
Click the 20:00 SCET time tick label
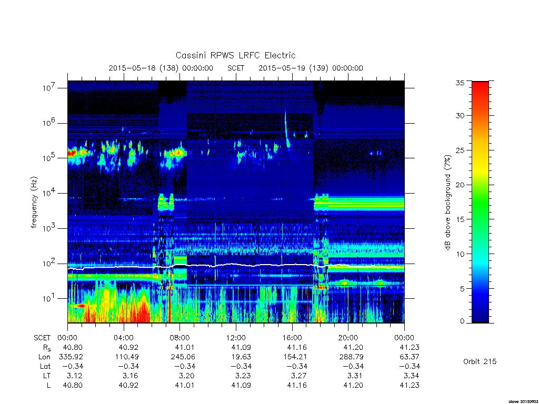(348, 338)
